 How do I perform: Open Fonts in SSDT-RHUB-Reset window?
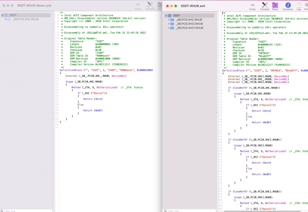coord(138,6)
